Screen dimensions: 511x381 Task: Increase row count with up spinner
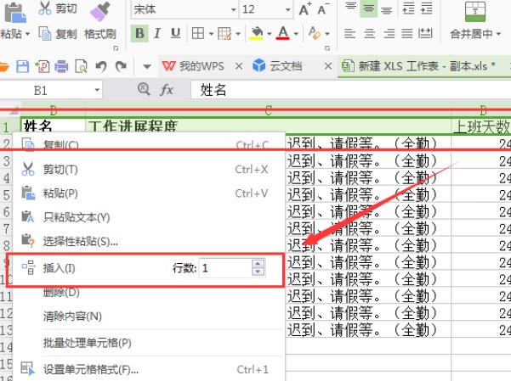(x=258, y=264)
